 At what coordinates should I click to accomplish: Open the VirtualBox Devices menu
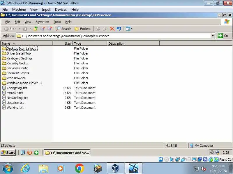pyautogui.click(x=61, y=10)
